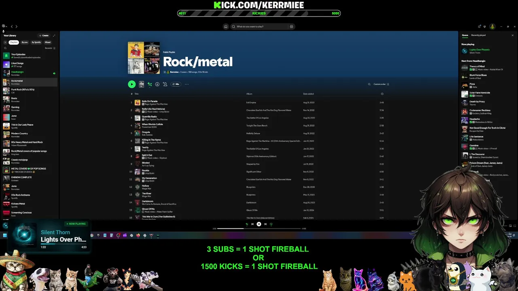Switch to the Queue tab

[x=465, y=35]
